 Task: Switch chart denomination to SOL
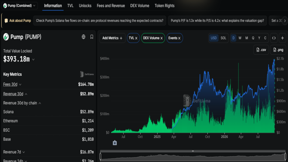coord(223,38)
